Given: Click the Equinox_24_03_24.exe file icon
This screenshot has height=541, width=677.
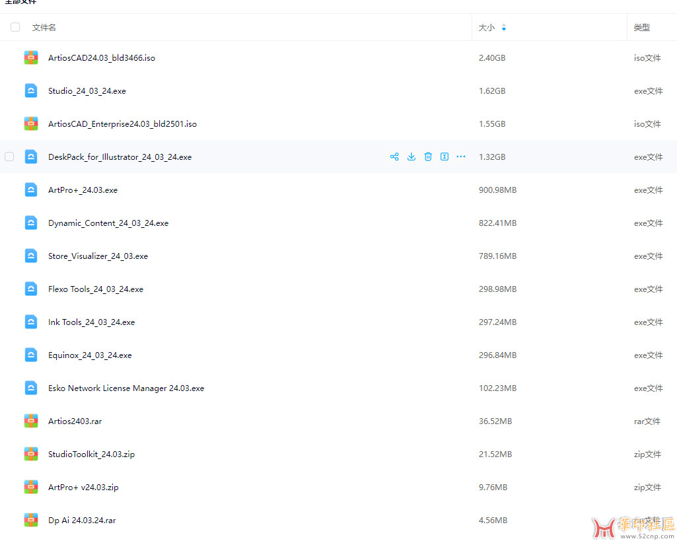Looking at the screenshot, I should tap(31, 355).
